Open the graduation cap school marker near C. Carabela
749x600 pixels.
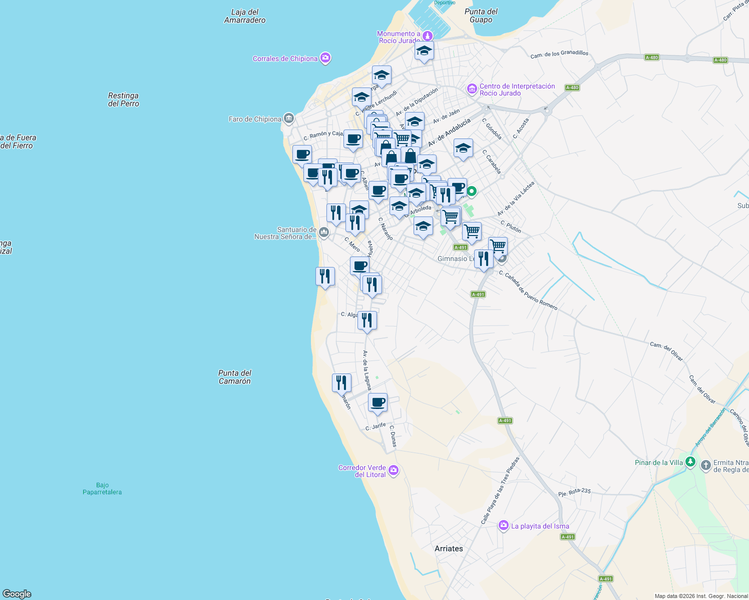click(x=463, y=148)
